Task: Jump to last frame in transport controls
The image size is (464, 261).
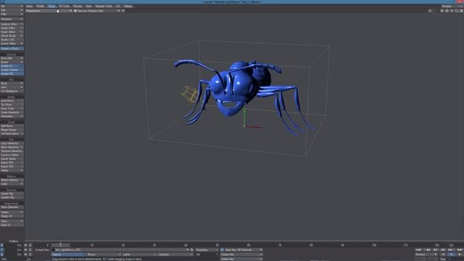Action: tap(460, 250)
